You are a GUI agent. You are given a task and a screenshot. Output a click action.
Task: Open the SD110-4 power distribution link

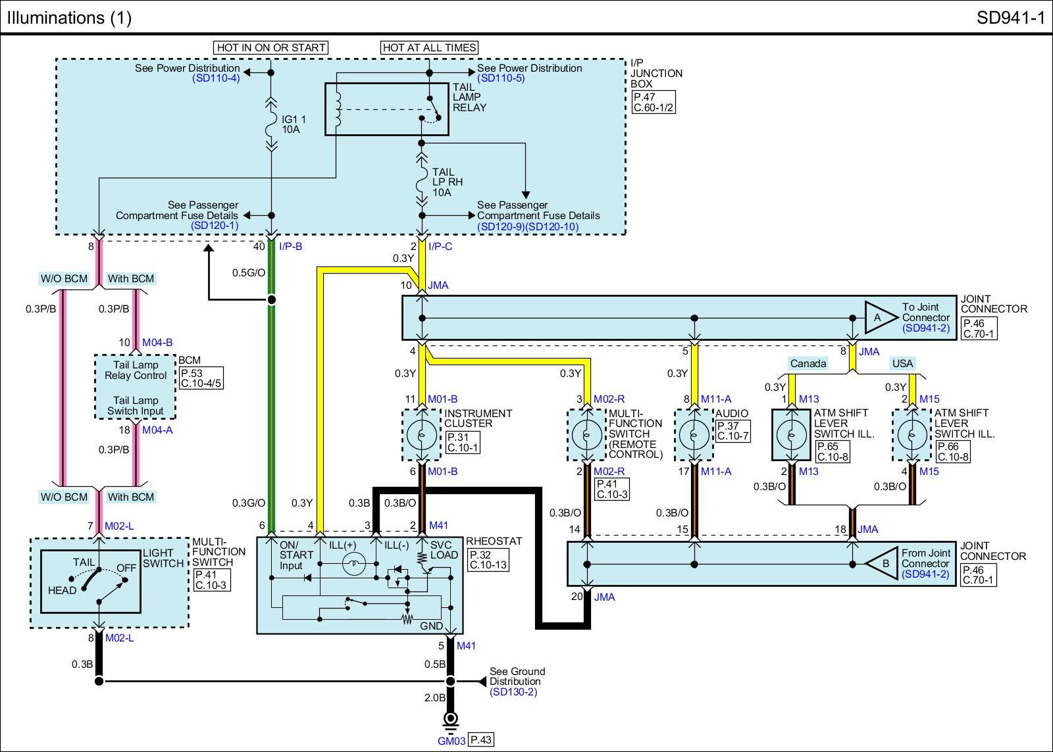point(216,78)
